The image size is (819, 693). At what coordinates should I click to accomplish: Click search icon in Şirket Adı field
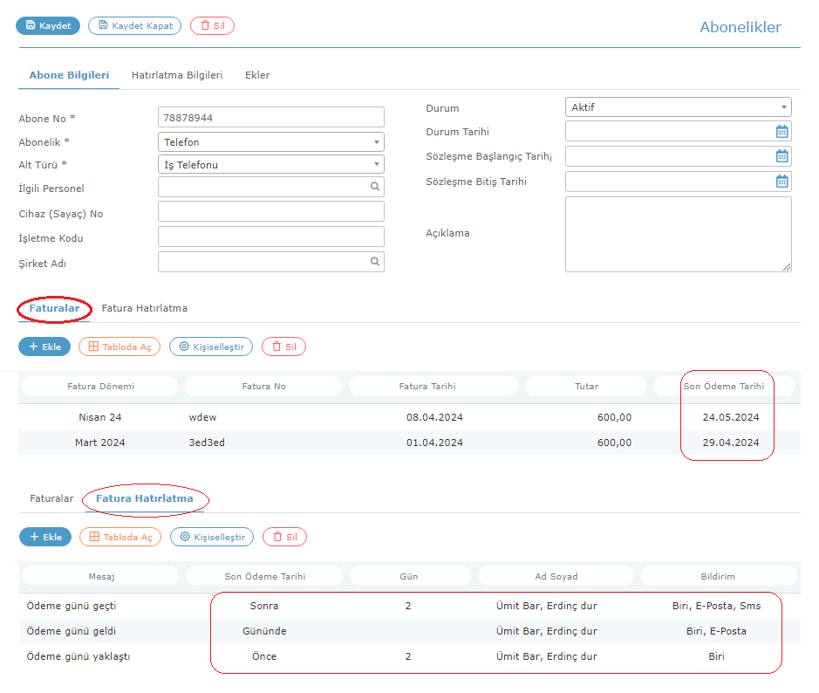point(374,261)
